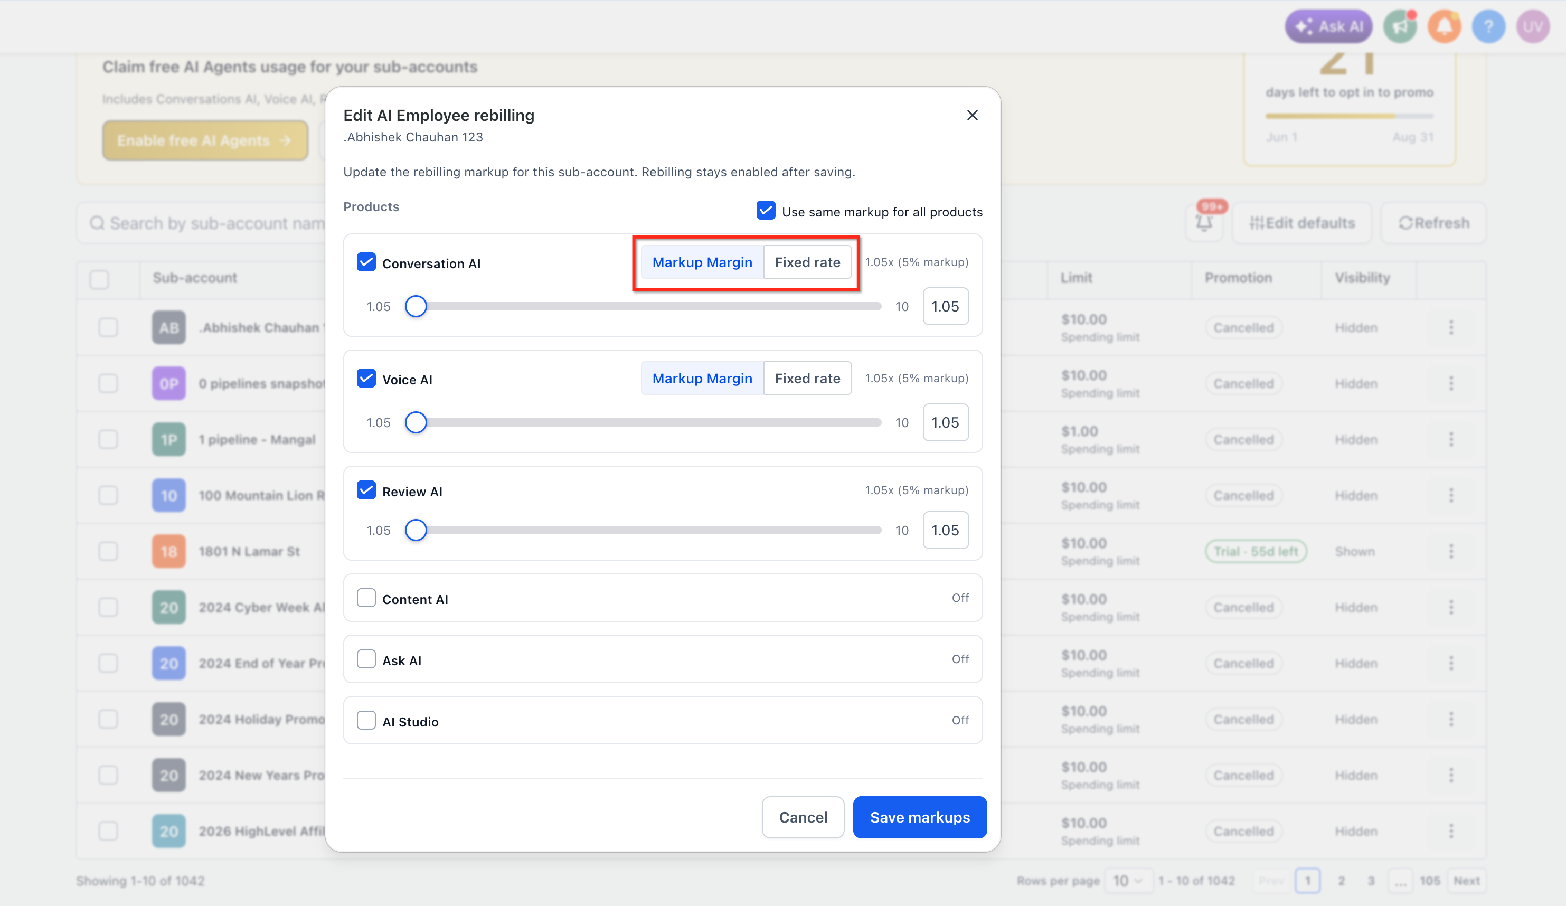Select Fixed rate for Conversation AI
Image resolution: width=1566 pixels, height=906 pixels.
807,262
